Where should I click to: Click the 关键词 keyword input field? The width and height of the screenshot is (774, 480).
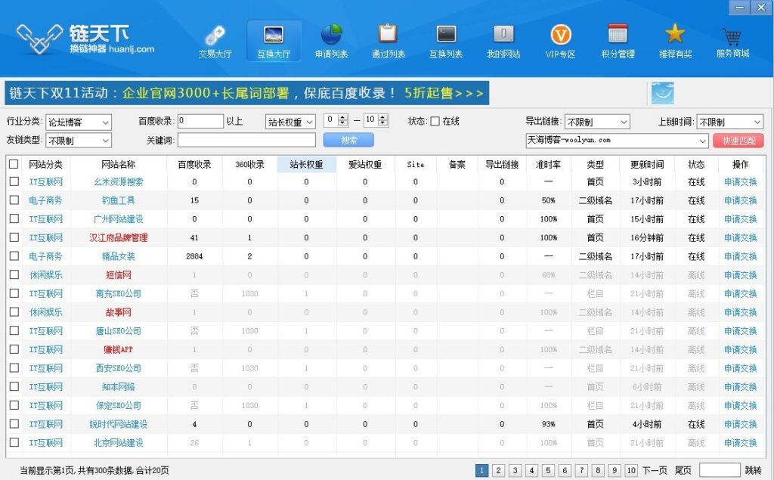tap(246, 141)
